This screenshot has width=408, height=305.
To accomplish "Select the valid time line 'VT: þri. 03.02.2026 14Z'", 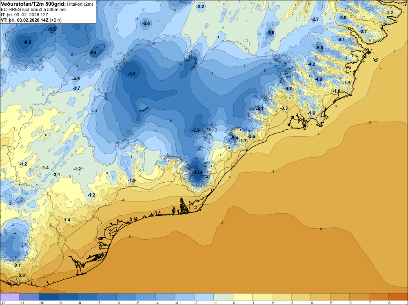I will pos(24,20).
